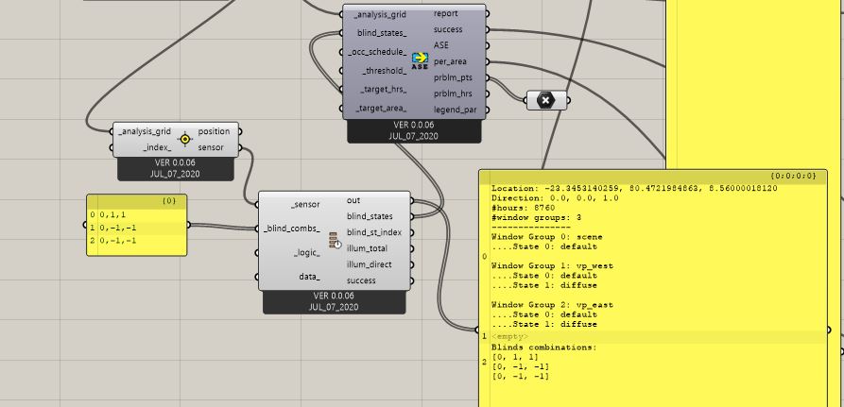
Task: Click the blind states component icon
Action: (335, 241)
